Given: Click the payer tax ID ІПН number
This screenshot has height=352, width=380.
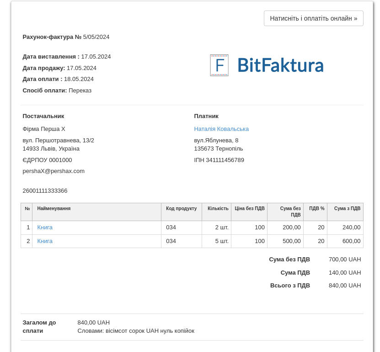Looking at the screenshot, I should click(x=219, y=160).
